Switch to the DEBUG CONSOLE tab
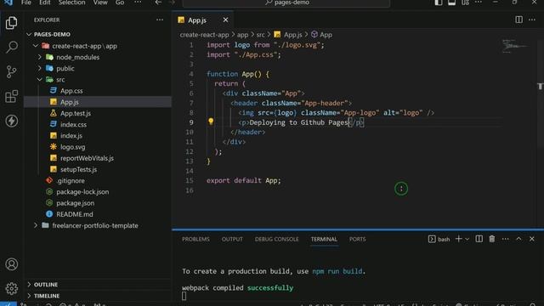Image resolution: width=544 pixels, height=306 pixels. 276,239
